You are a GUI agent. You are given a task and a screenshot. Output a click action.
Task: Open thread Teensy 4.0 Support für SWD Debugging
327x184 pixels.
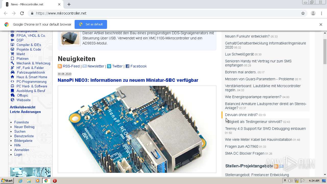tap(265, 129)
